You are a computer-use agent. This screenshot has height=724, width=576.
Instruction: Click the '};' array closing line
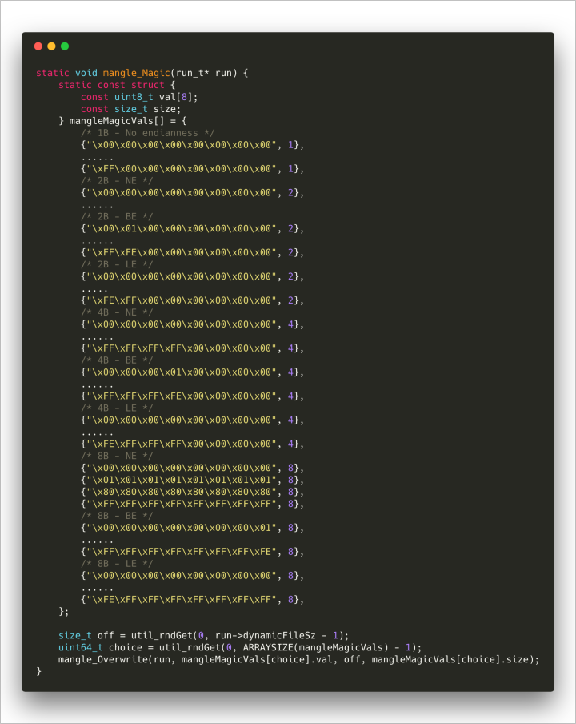(x=64, y=612)
